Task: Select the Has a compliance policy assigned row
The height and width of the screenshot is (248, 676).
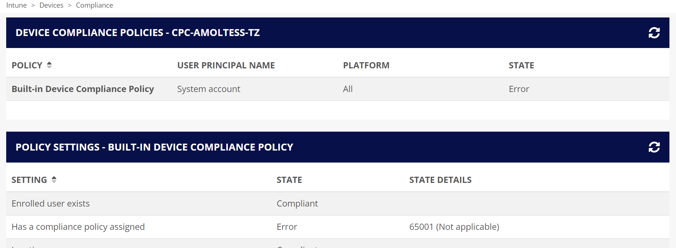Action: (x=78, y=227)
